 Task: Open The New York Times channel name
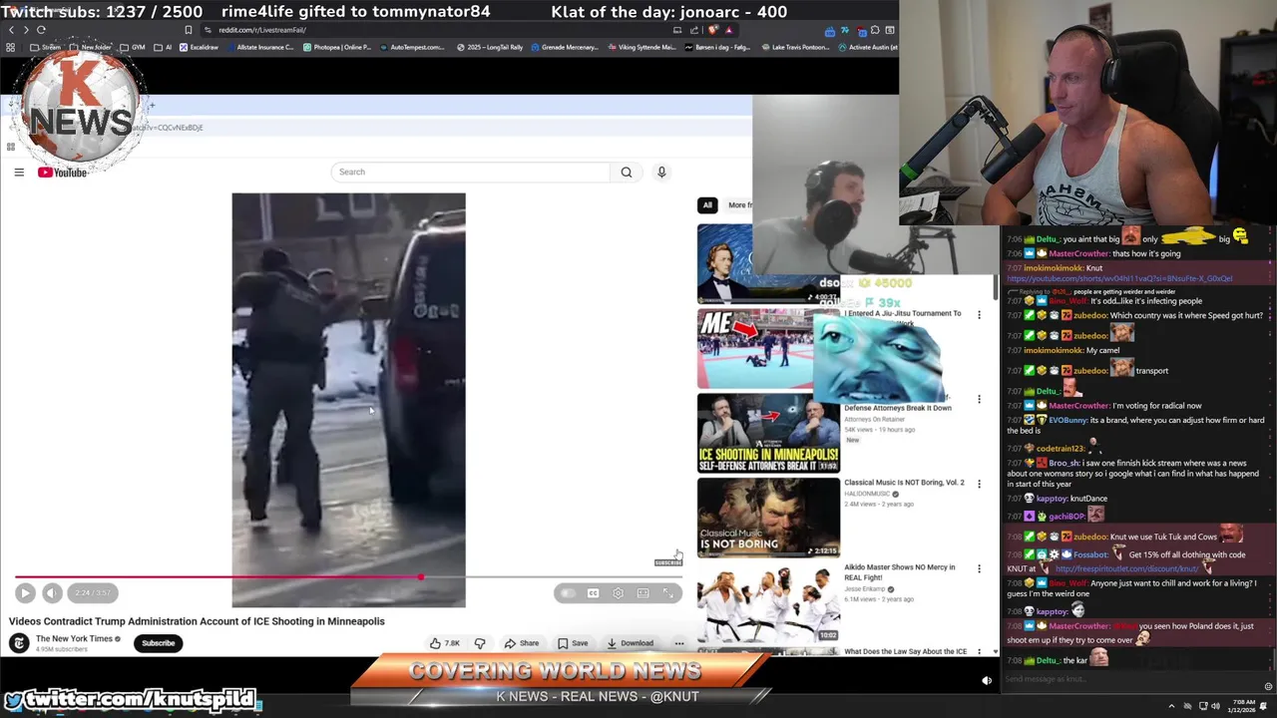point(75,638)
